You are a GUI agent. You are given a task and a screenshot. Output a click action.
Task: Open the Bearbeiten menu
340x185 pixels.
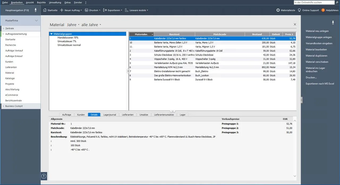pos(17,2)
